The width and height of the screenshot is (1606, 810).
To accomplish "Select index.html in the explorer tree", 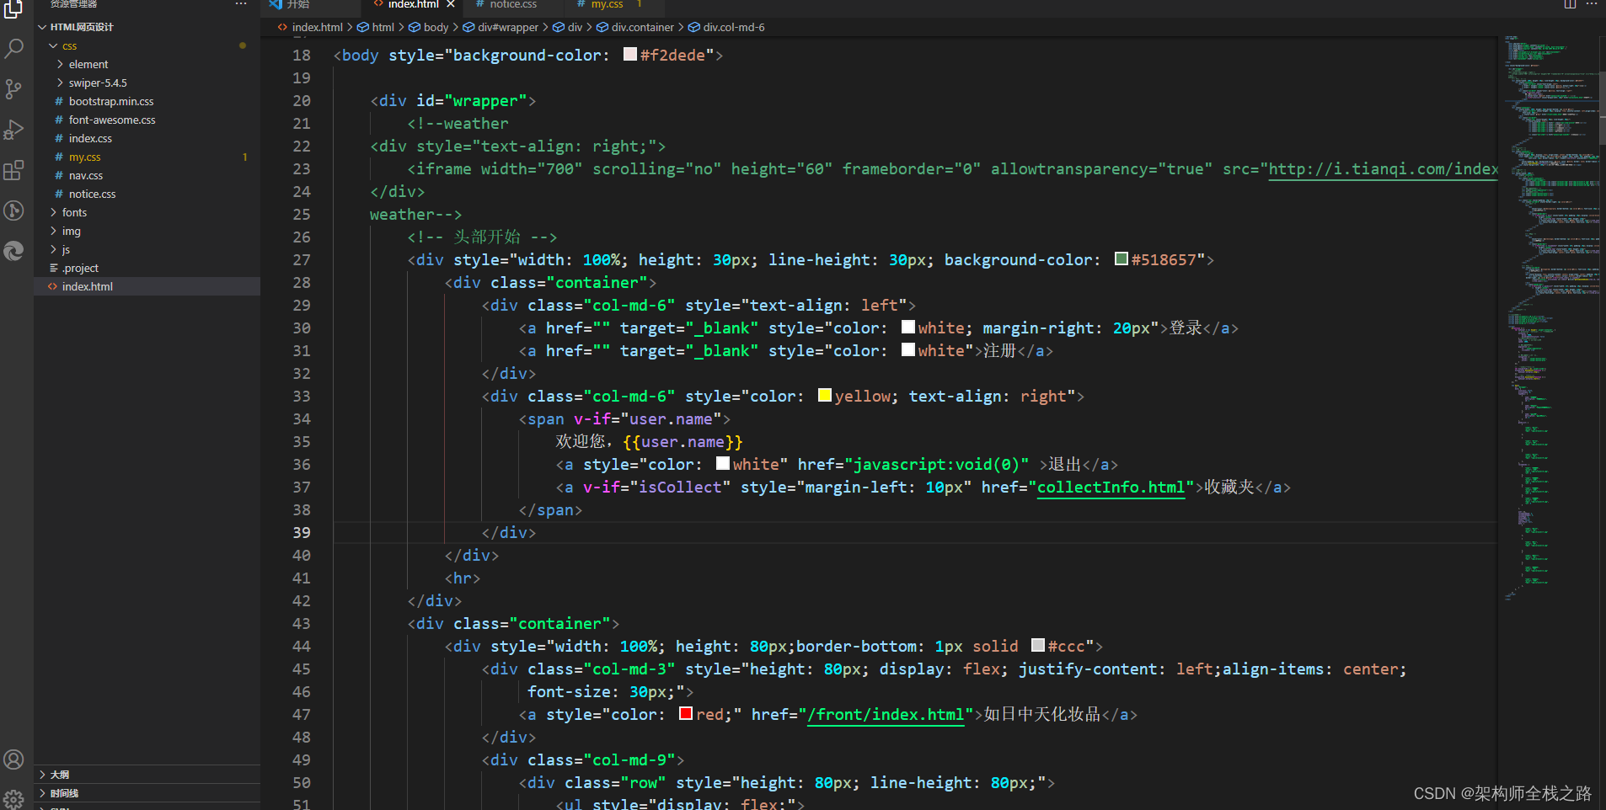I will [147, 286].
